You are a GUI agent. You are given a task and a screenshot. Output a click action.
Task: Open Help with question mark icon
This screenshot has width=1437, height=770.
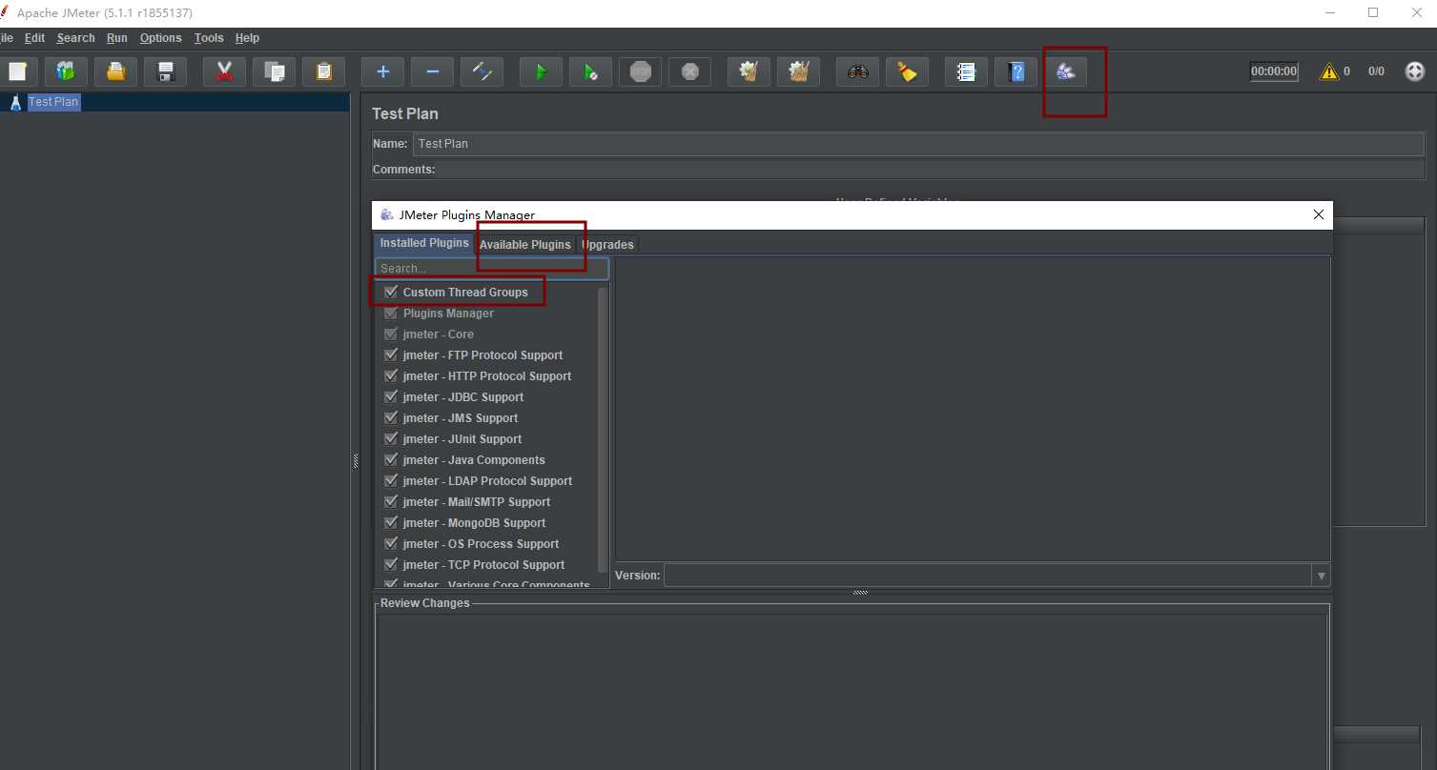coord(1016,71)
